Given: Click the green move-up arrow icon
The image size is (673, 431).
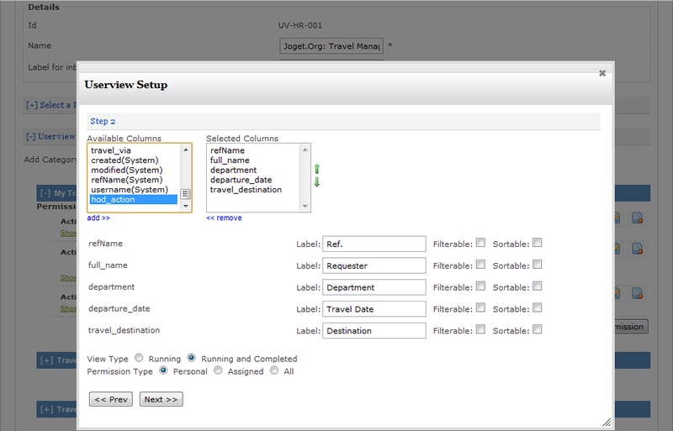Looking at the screenshot, I should point(317,169).
